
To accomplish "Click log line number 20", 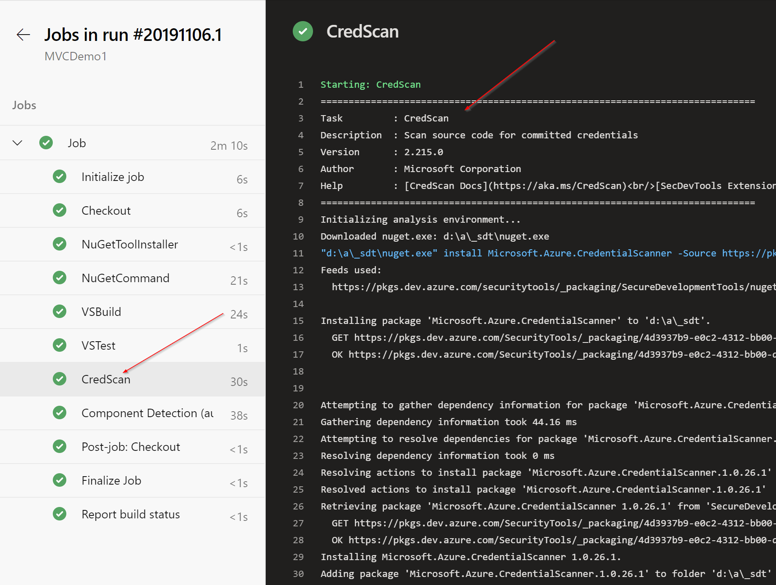I will 298,405.
